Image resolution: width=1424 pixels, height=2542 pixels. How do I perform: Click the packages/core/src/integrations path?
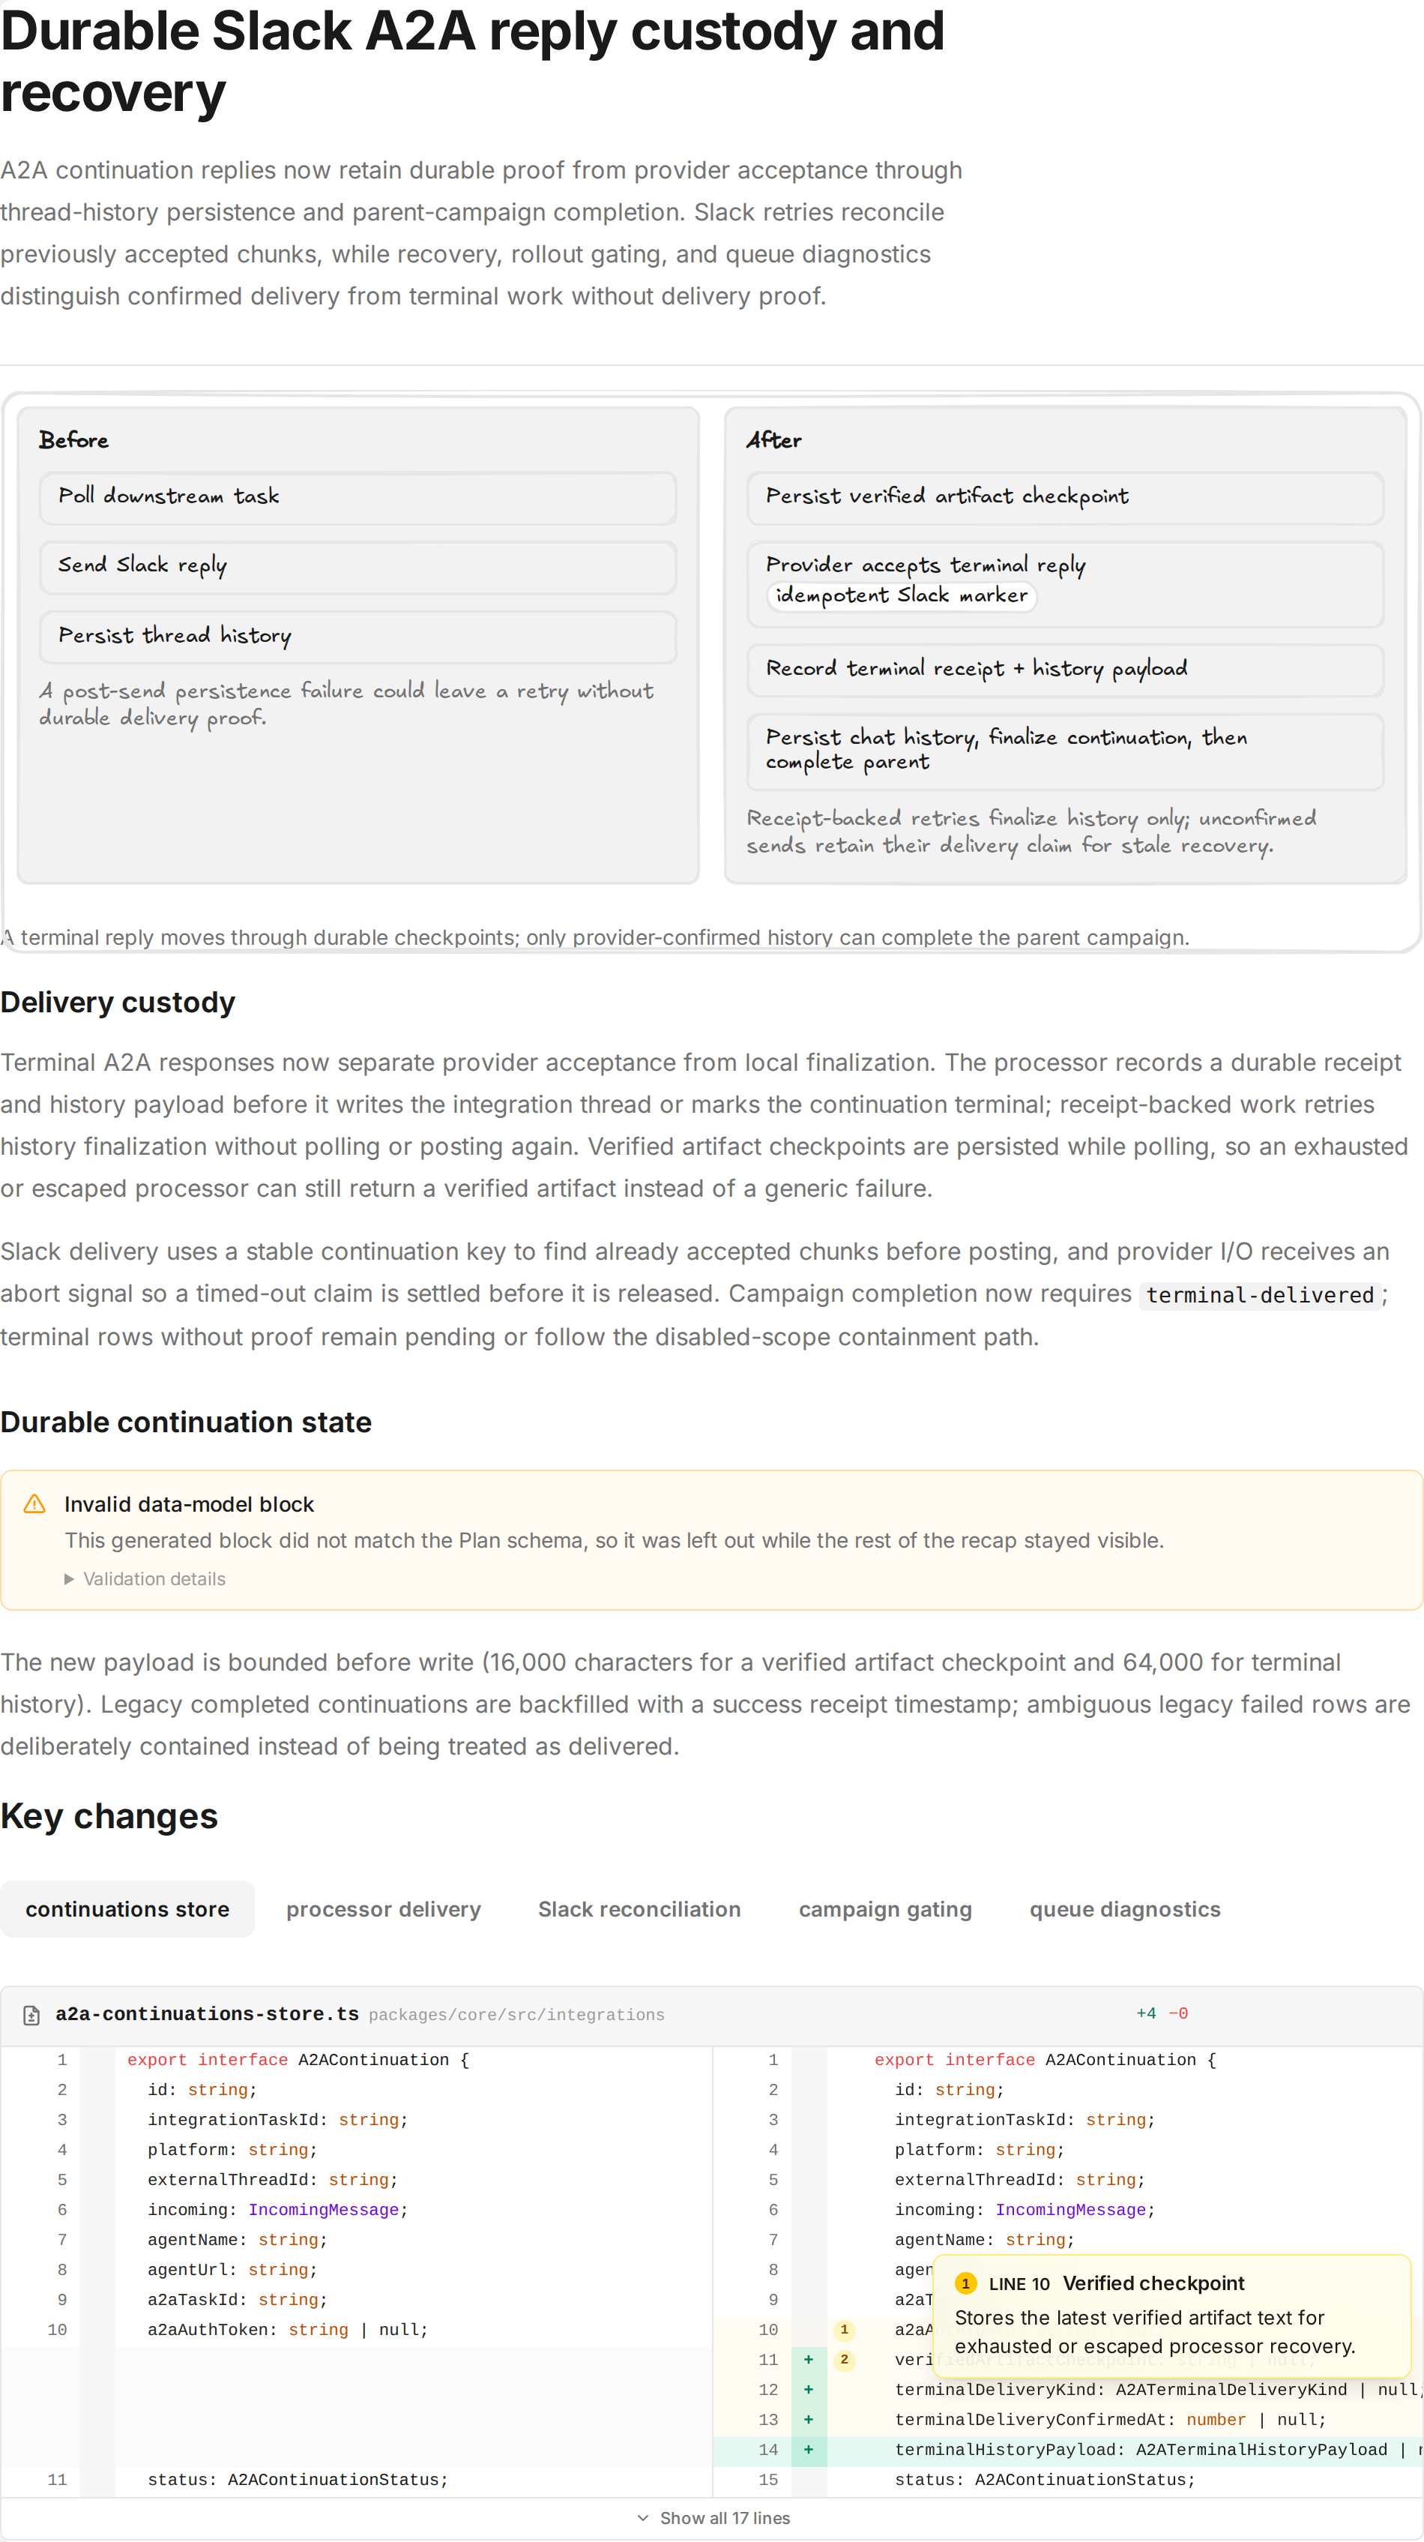pyautogui.click(x=516, y=2015)
